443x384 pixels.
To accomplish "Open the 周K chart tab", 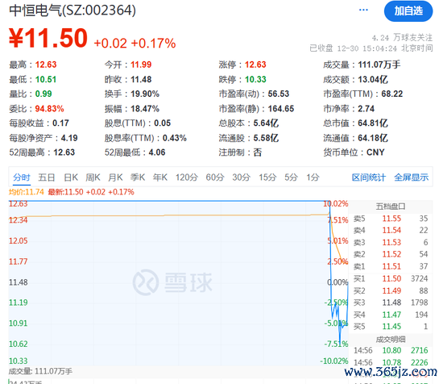I will 93,177.
